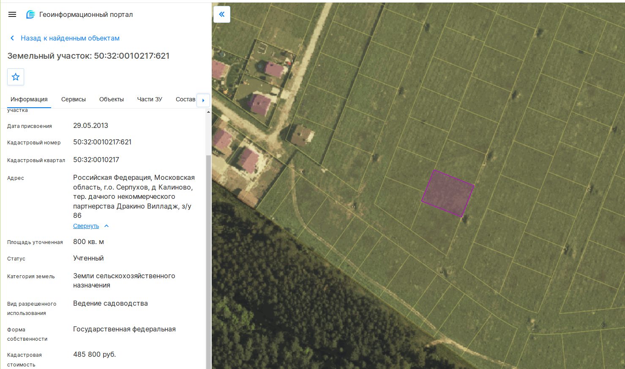The image size is (625, 369).
Task: Switch to the Информация tab
Action: [x=29, y=99]
